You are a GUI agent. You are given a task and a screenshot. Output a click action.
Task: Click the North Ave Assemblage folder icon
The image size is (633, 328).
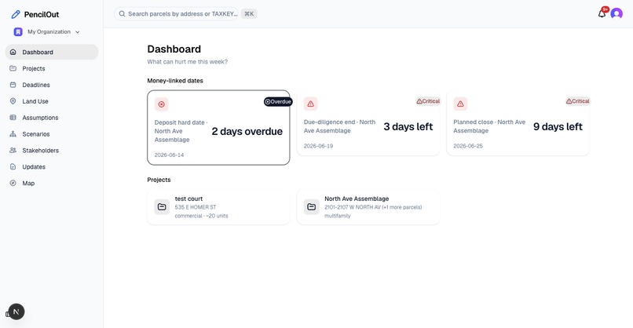pyautogui.click(x=312, y=207)
